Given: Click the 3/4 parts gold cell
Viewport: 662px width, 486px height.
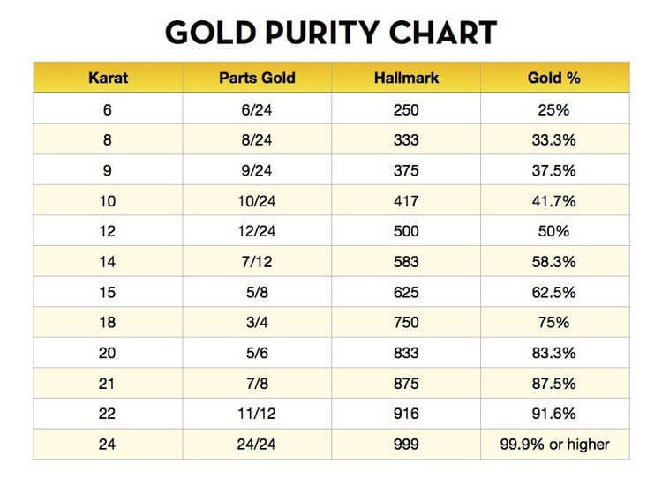Looking at the screenshot, I should [x=257, y=323].
